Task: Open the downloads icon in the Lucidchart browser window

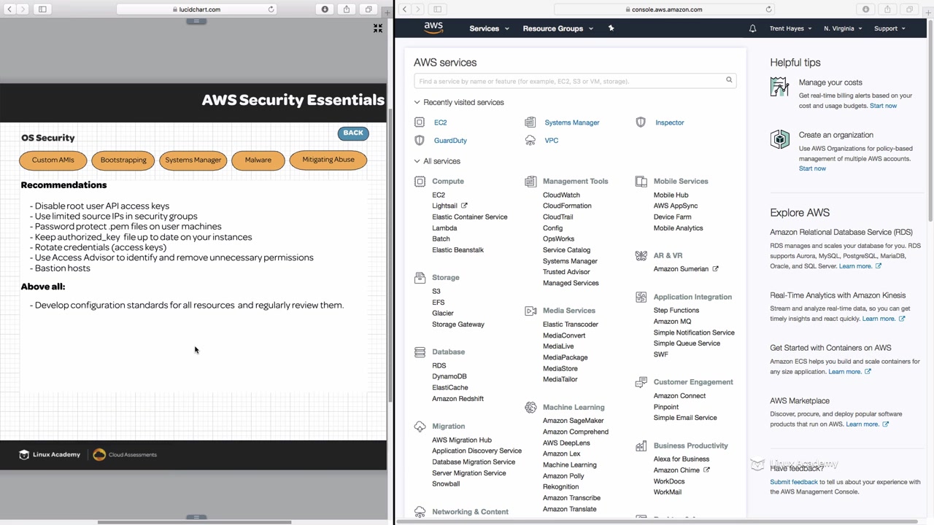Action: pos(325,9)
